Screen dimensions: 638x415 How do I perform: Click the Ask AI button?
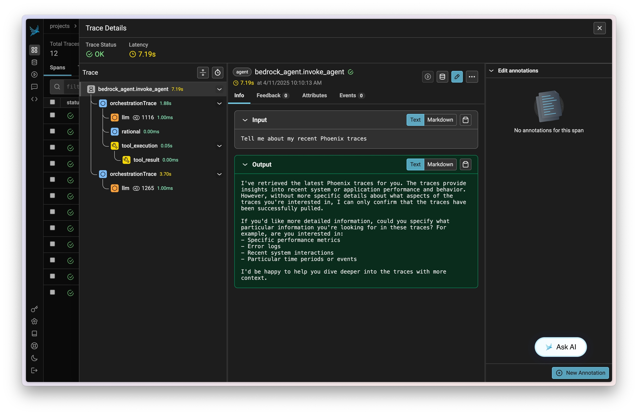[x=560, y=347]
